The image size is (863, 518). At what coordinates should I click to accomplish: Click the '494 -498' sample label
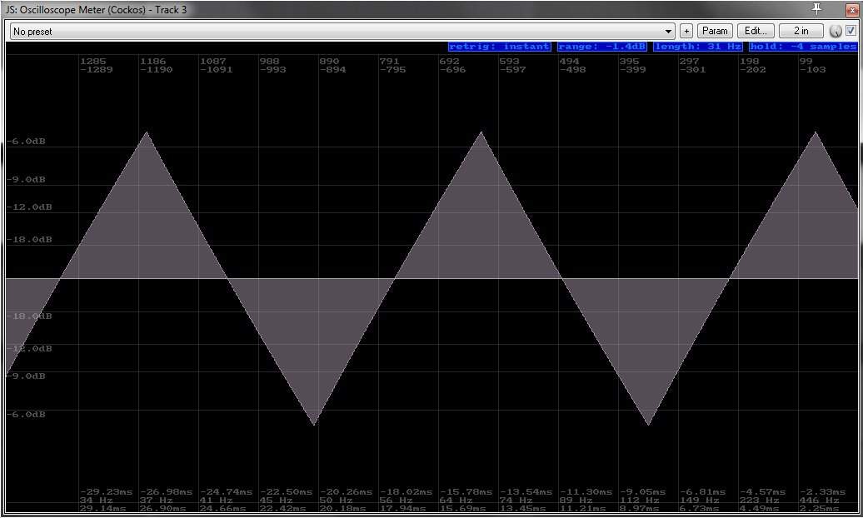[x=573, y=66]
